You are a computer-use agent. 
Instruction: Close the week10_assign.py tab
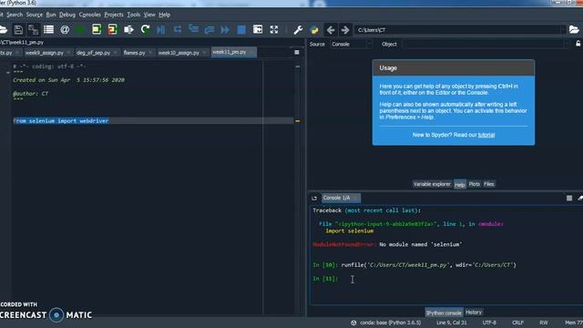pyautogui.click(x=204, y=53)
